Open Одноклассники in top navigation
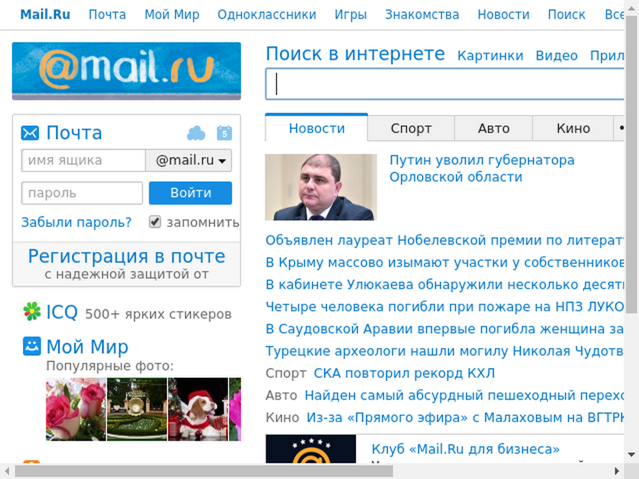Screen dimensions: 639x479 point(267,15)
